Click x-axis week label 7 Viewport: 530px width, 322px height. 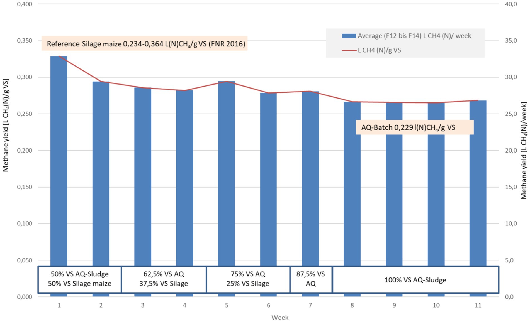pyautogui.click(x=310, y=305)
